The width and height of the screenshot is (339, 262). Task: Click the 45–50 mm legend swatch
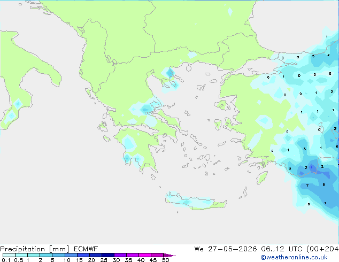(x=157, y=255)
